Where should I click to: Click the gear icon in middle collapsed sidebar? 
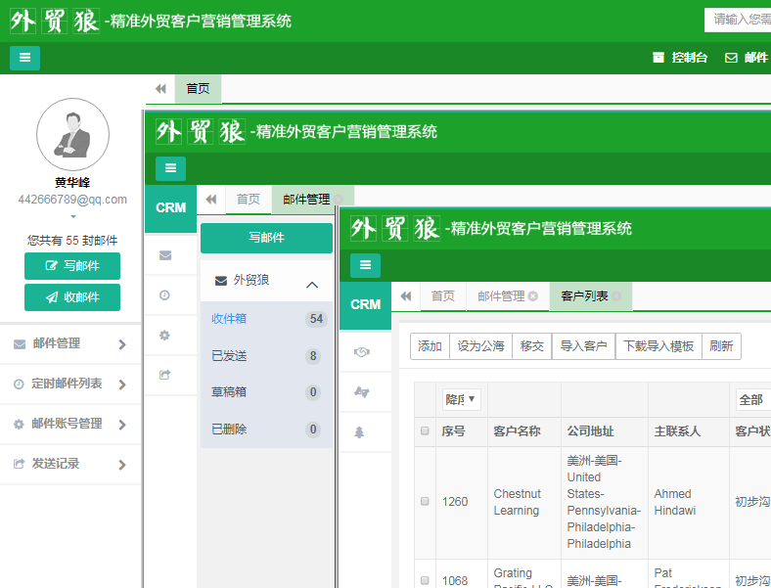(x=164, y=336)
